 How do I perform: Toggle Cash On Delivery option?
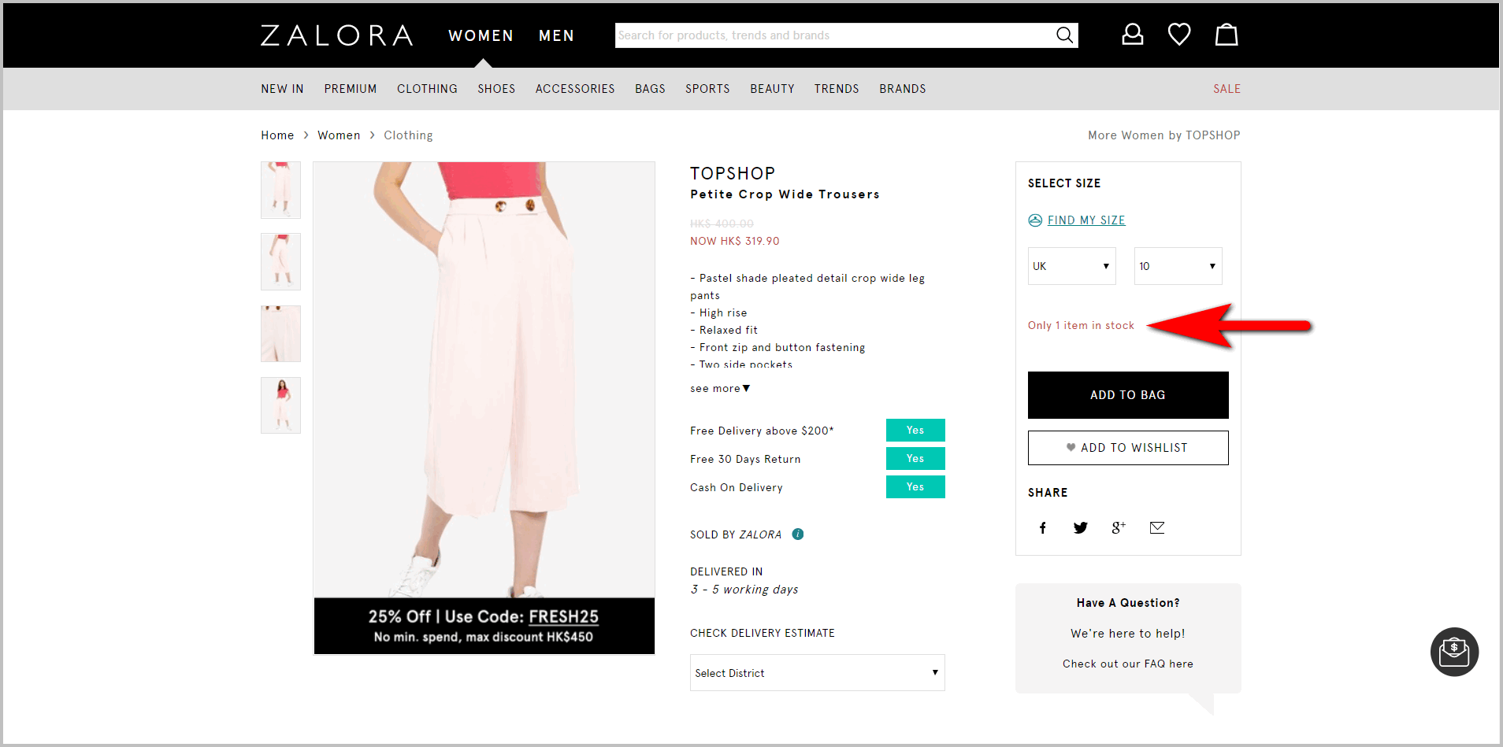[915, 486]
